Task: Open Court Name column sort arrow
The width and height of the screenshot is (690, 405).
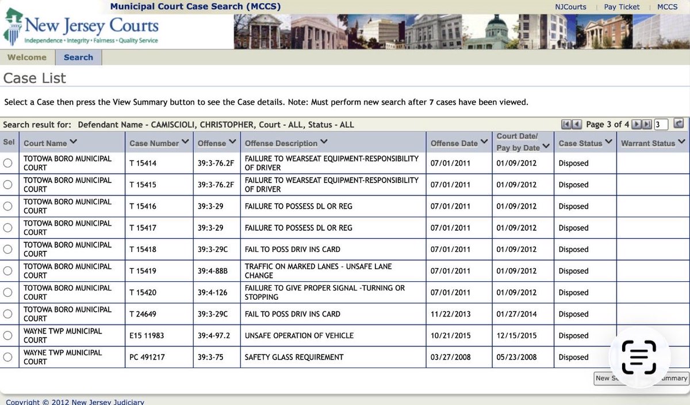Action: pyautogui.click(x=73, y=142)
